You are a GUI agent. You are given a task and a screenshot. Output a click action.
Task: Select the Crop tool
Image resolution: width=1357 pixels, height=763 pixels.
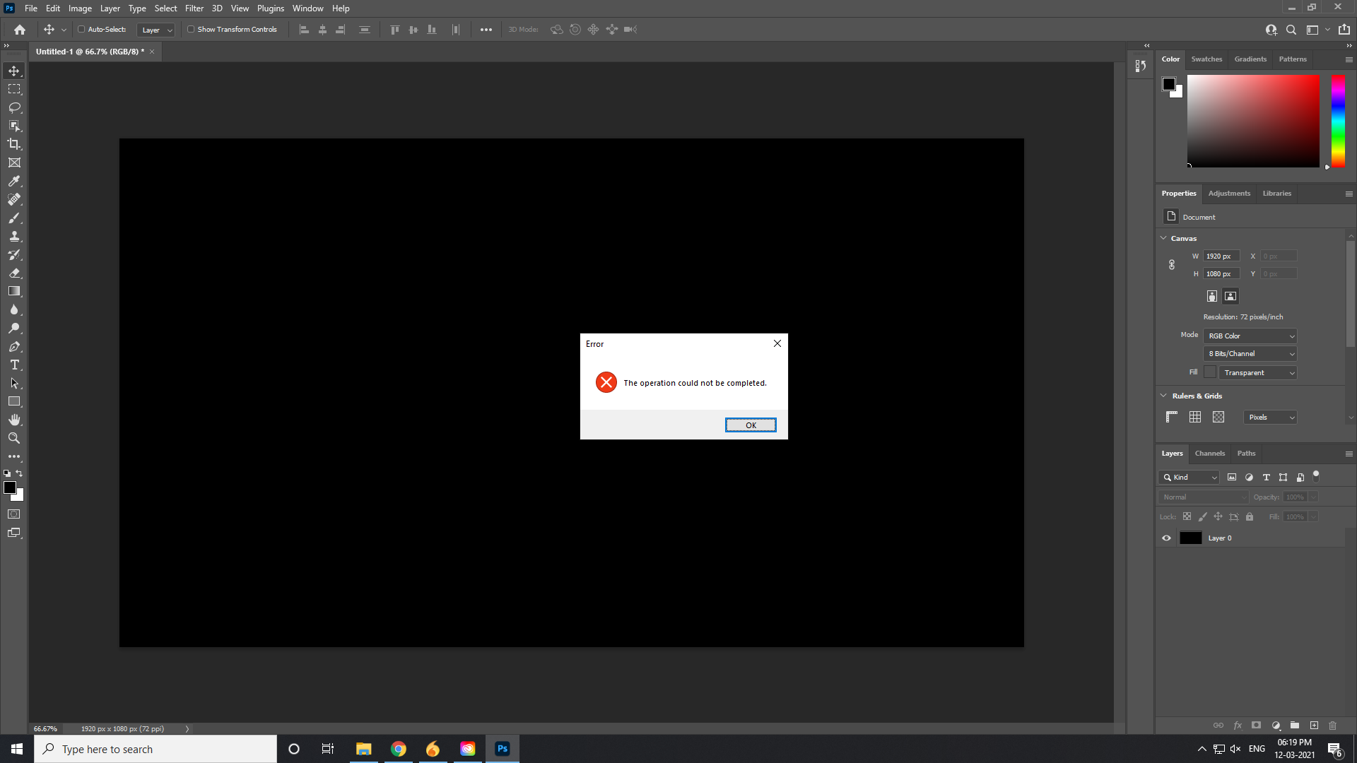pos(14,144)
